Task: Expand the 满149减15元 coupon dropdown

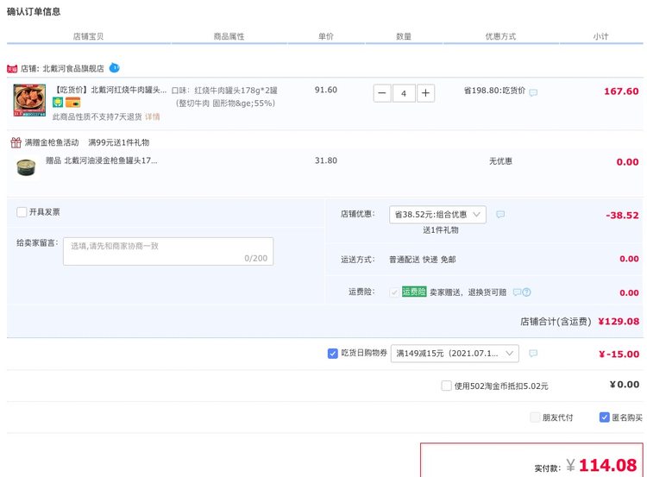Action: (455, 354)
